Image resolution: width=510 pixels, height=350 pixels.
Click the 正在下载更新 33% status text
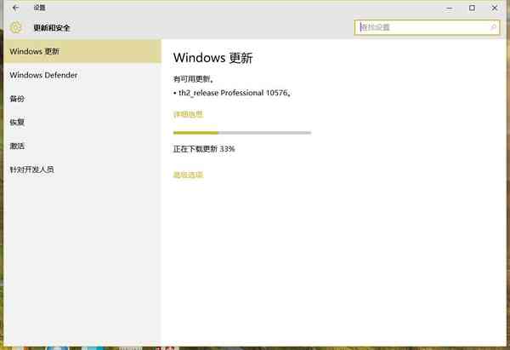pyautogui.click(x=204, y=149)
